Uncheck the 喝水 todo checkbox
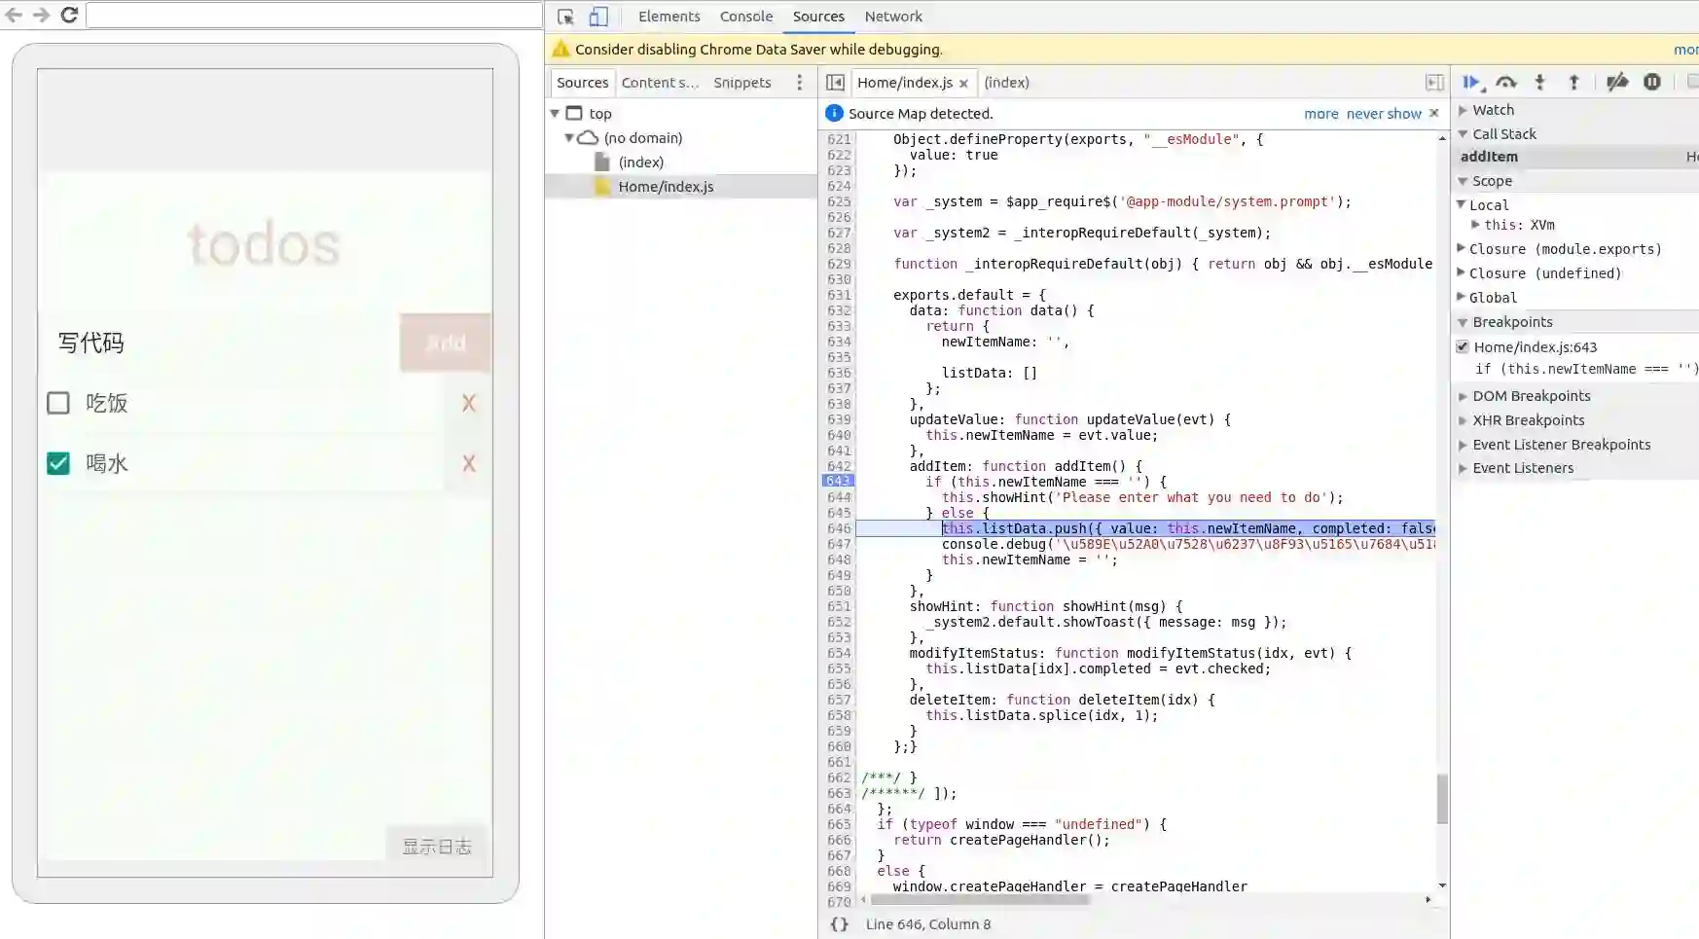Viewport: 1699px width, 939px height. [58, 463]
